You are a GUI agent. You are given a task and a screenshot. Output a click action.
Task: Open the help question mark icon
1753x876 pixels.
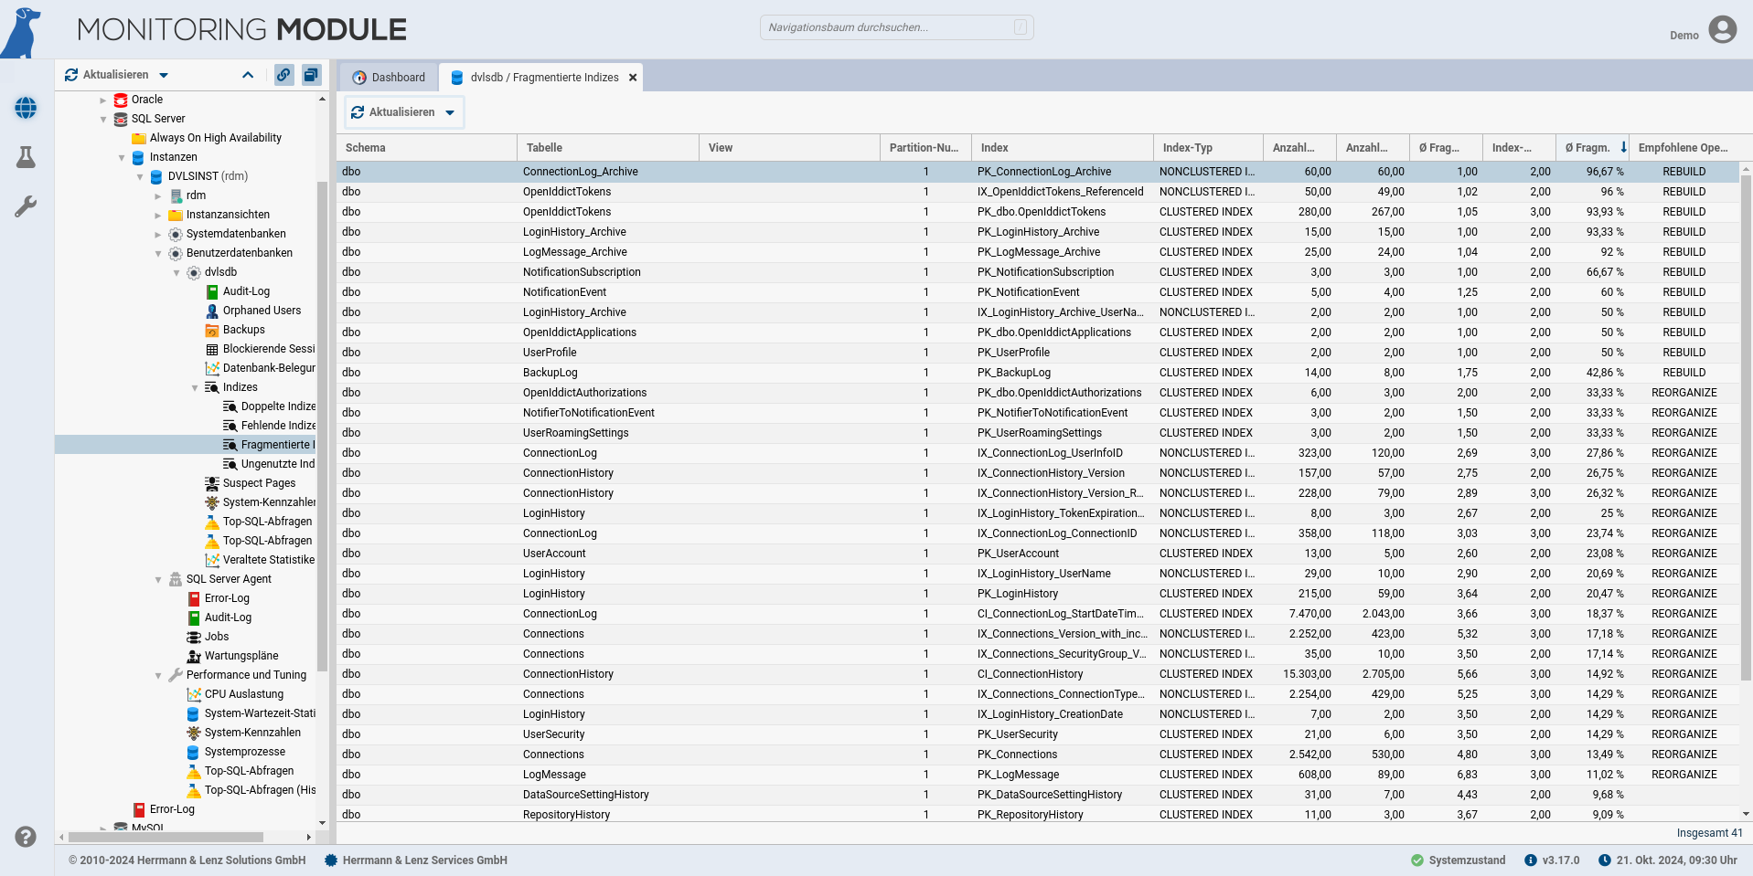[x=26, y=836]
